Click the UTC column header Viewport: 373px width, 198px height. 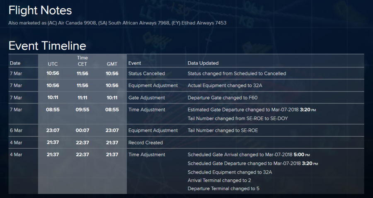53,64
